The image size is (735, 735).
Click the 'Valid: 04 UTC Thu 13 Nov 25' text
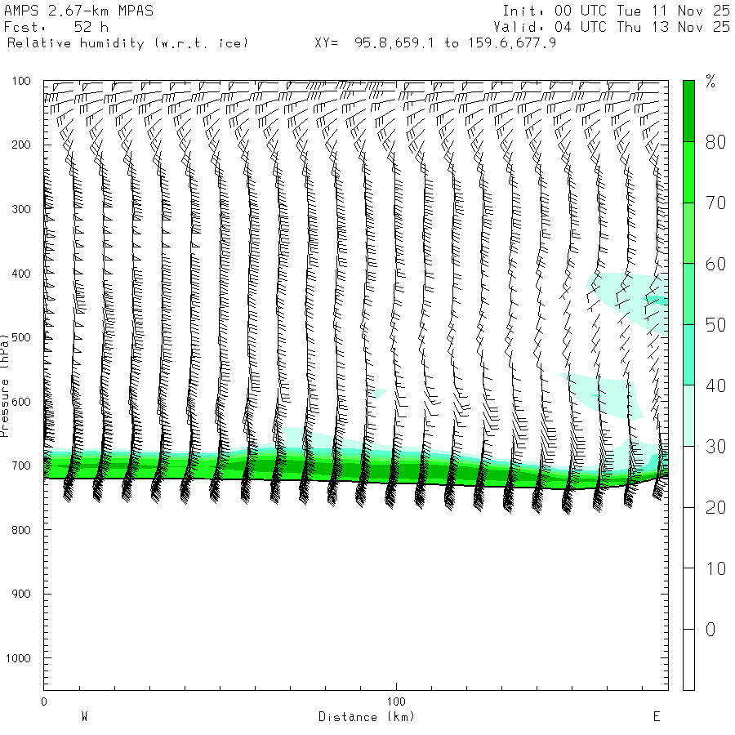pyautogui.click(x=611, y=27)
